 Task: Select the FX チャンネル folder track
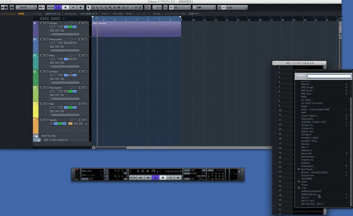pos(49,136)
